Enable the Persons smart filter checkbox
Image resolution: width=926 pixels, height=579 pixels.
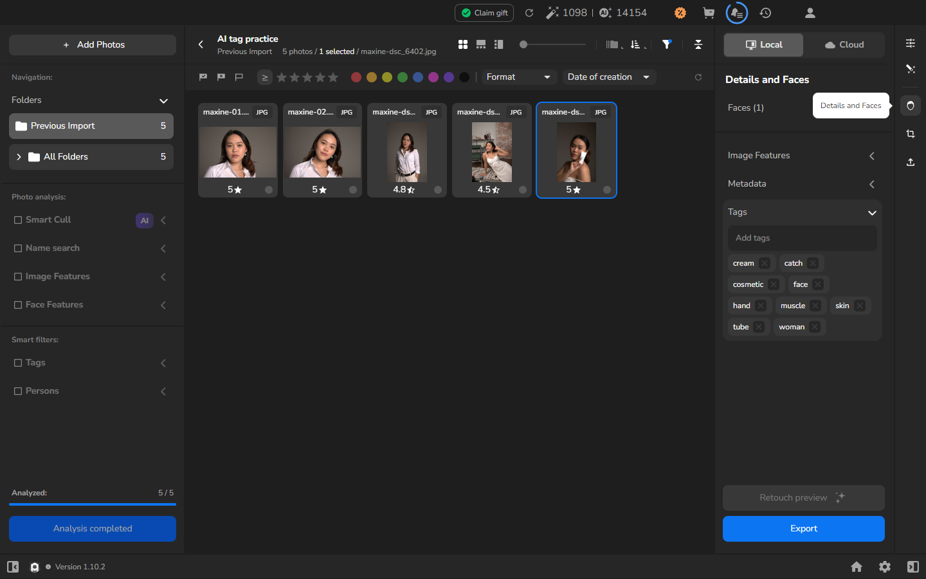tap(18, 391)
